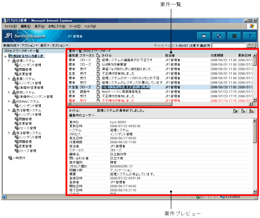Select the 一時受付 tree item
This screenshot has width=260, height=218.
pos(17,158)
